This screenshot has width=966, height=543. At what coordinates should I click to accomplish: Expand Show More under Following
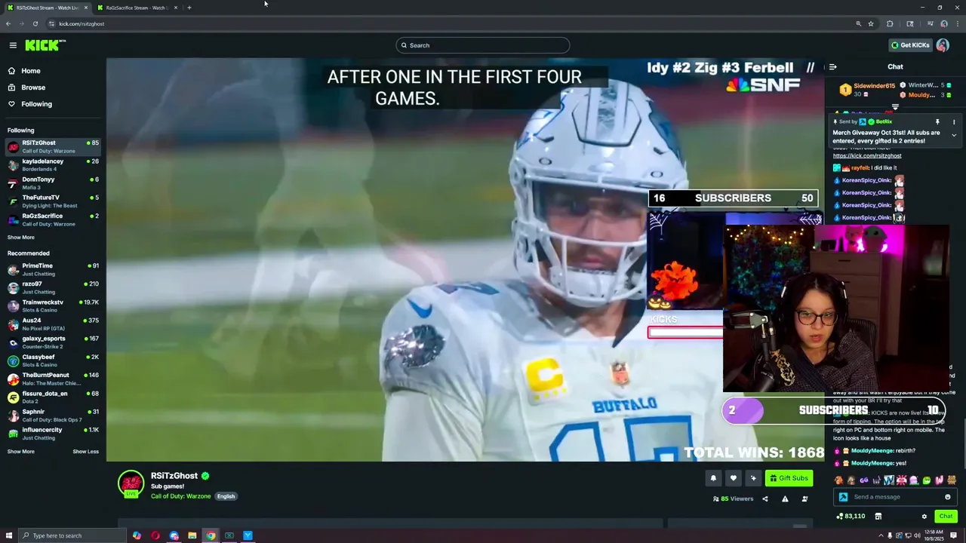tap(21, 238)
